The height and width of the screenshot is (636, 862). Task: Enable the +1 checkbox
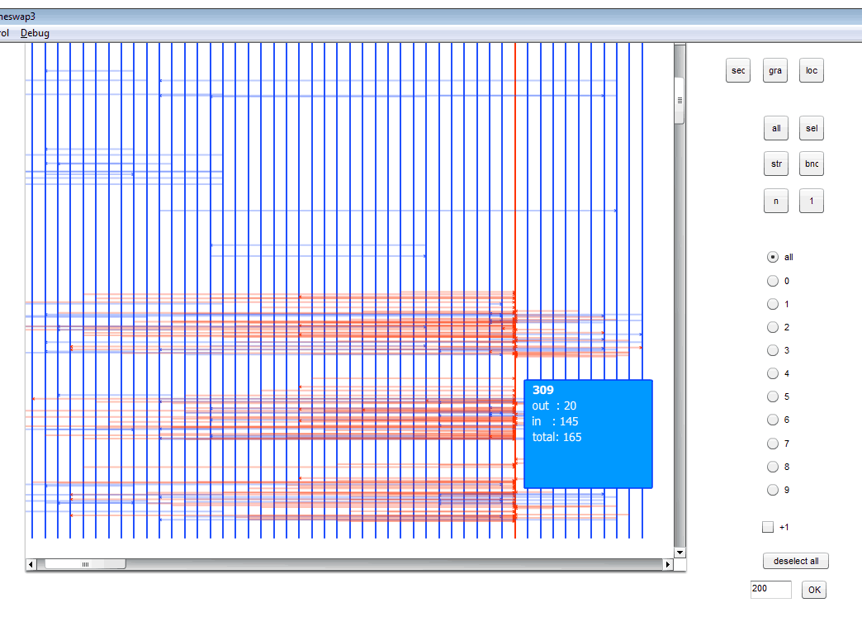(x=768, y=527)
